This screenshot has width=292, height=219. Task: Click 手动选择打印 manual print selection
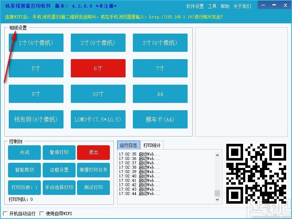point(59,187)
